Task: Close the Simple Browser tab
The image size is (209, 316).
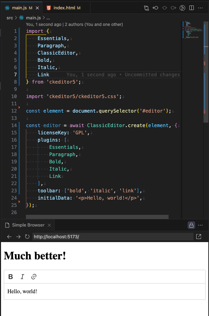Action: point(49,225)
